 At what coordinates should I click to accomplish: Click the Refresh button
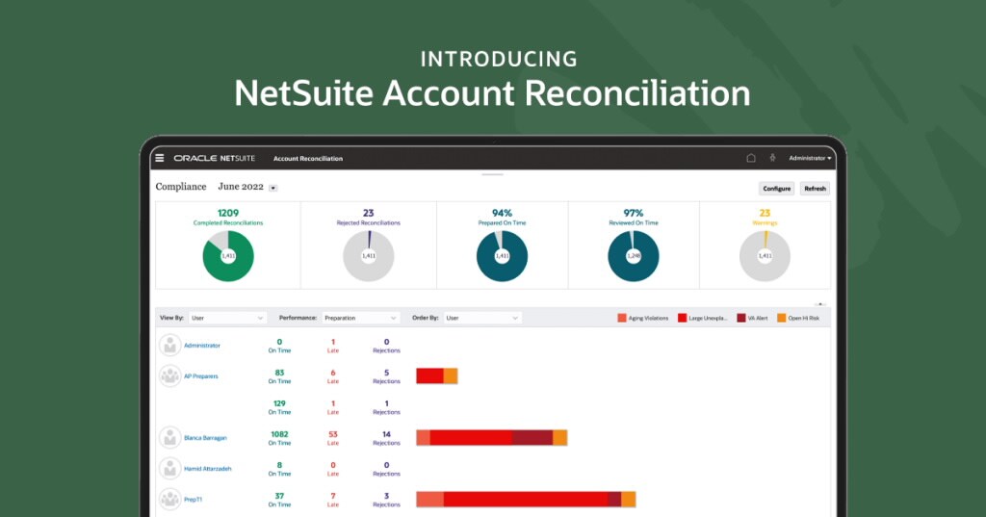coord(815,189)
